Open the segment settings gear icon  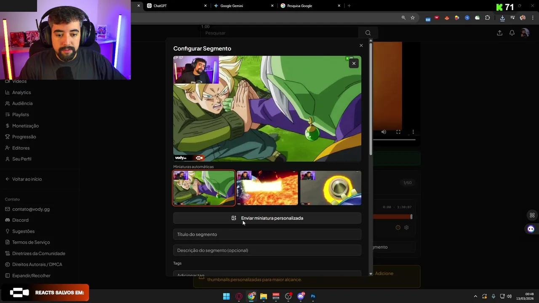coord(406,228)
